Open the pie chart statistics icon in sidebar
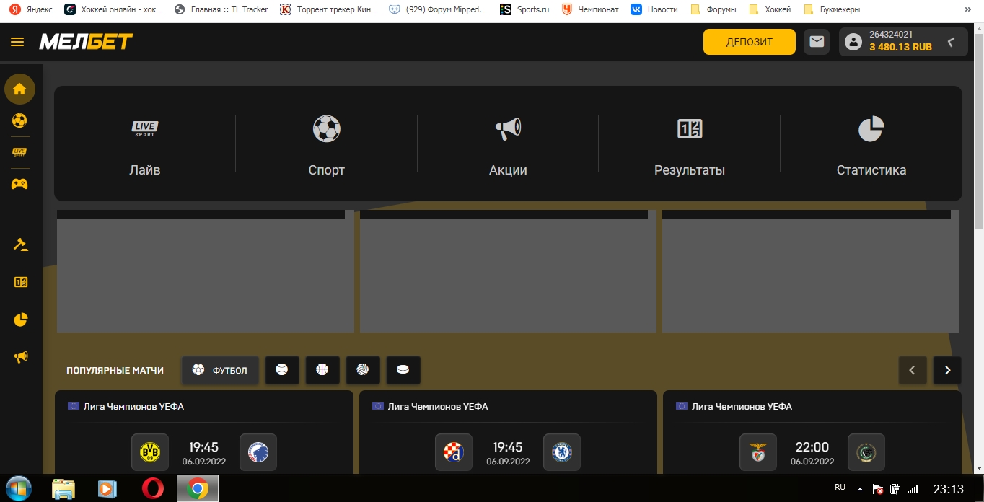This screenshot has height=502, width=984. point(20,320)
